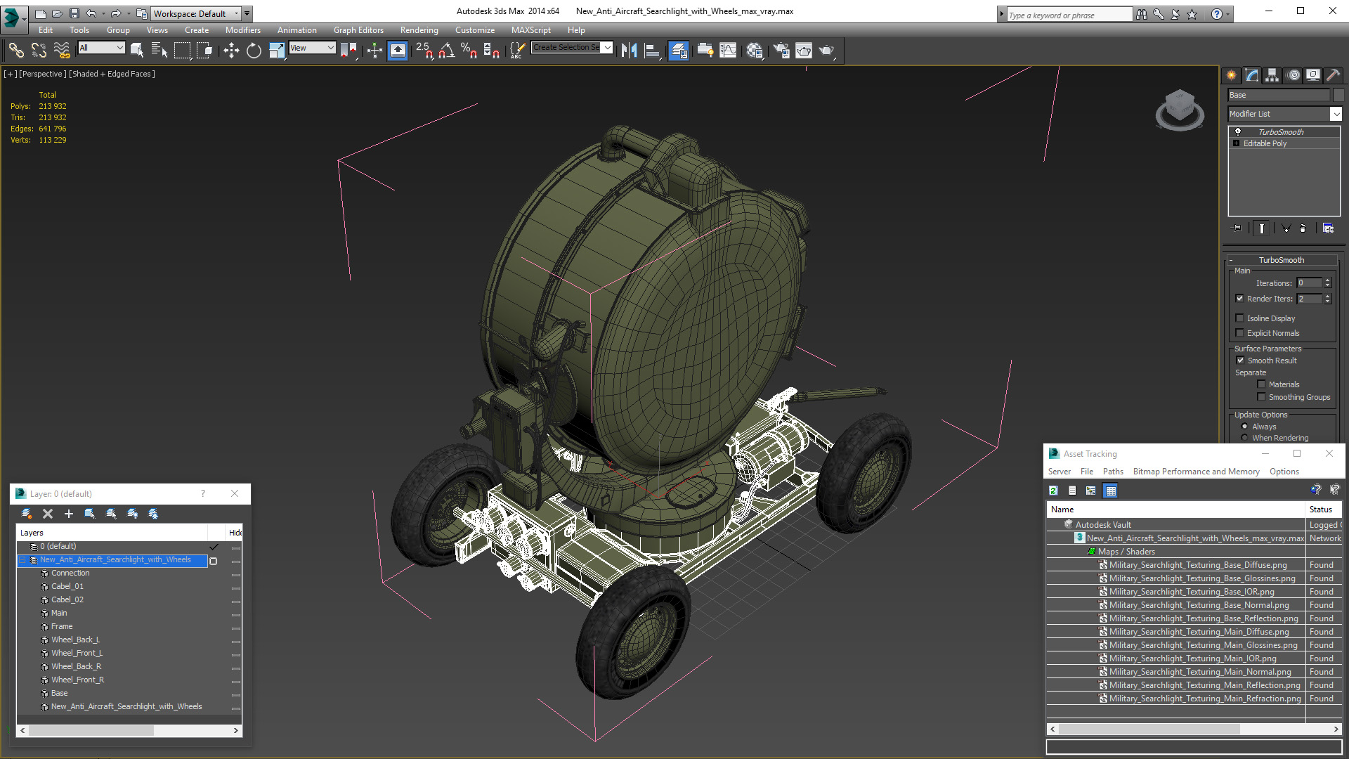Collapse the TurboSmooth rollout
Screen dimensions: 1349x759
tap(1231, 260)
